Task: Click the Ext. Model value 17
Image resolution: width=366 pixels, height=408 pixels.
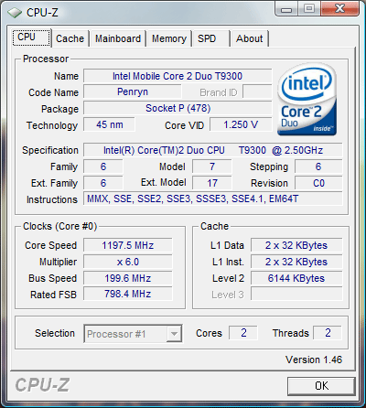Action: (x=212, y=183)
